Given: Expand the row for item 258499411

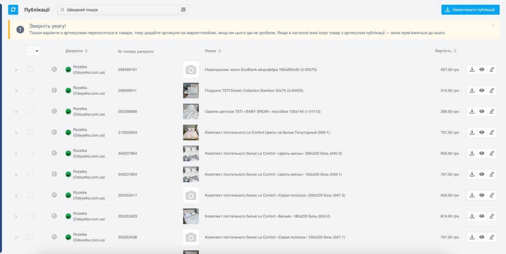Looking at the screenshot, I should coord(16,91).
